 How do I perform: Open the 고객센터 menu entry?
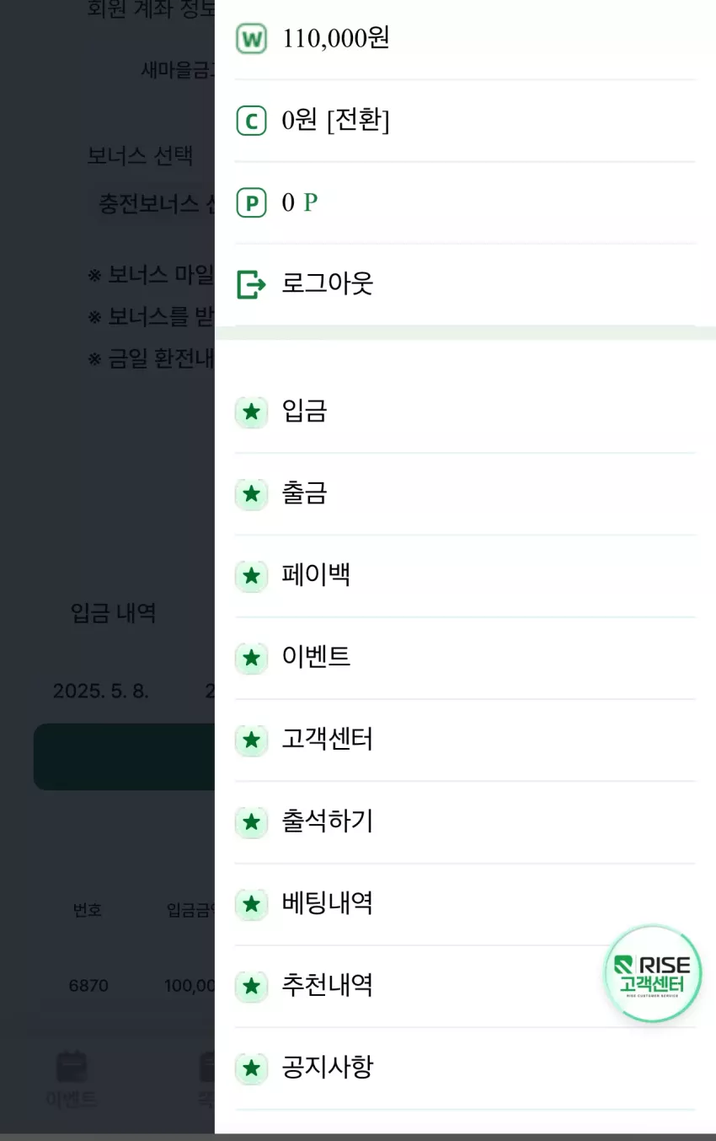point(465,740)
